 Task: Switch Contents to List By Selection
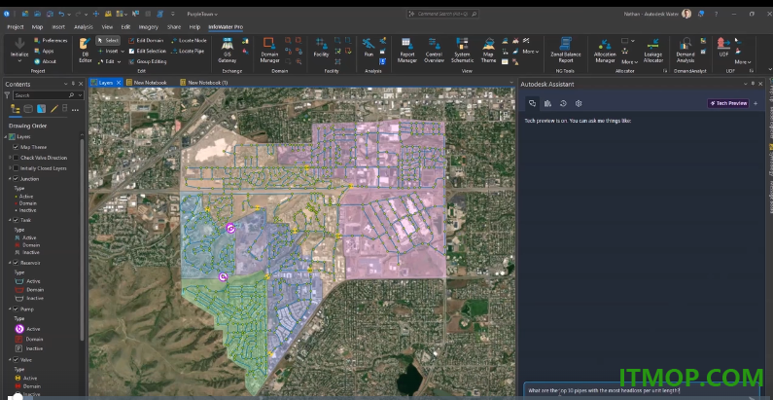pos(41,109)
